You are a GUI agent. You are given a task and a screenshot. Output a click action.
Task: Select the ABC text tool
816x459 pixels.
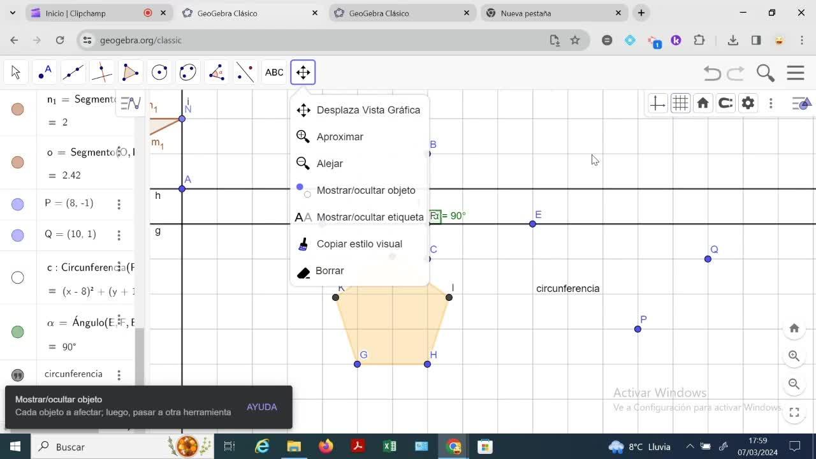pyautogui.click(x=274, y=73)
